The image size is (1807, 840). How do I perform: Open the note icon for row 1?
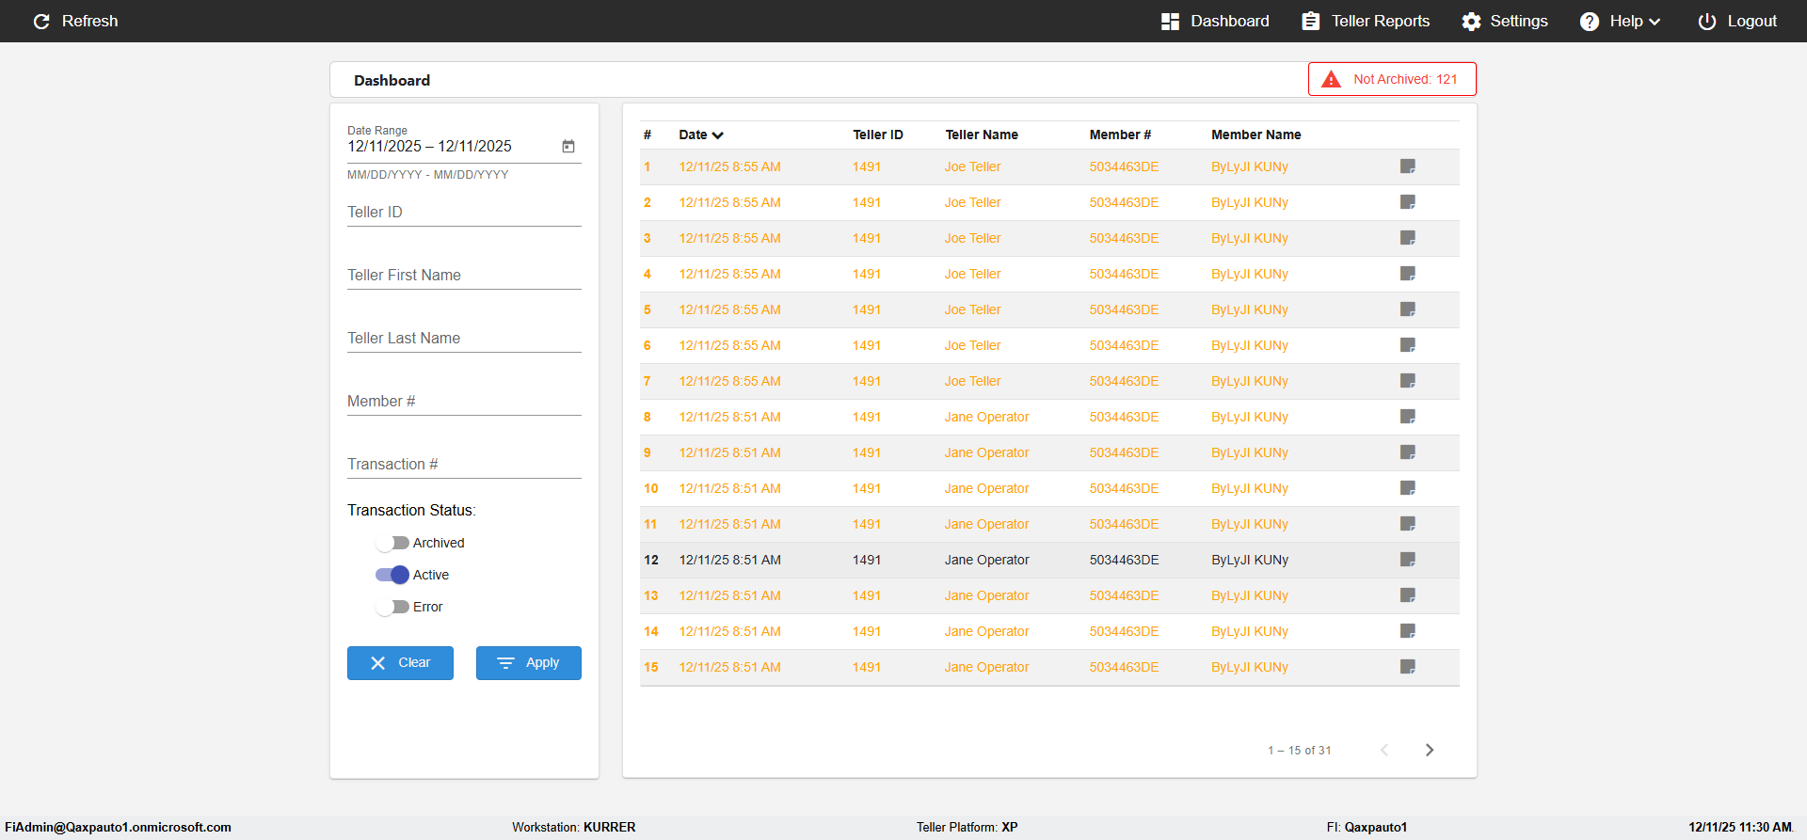point(1408,166)
